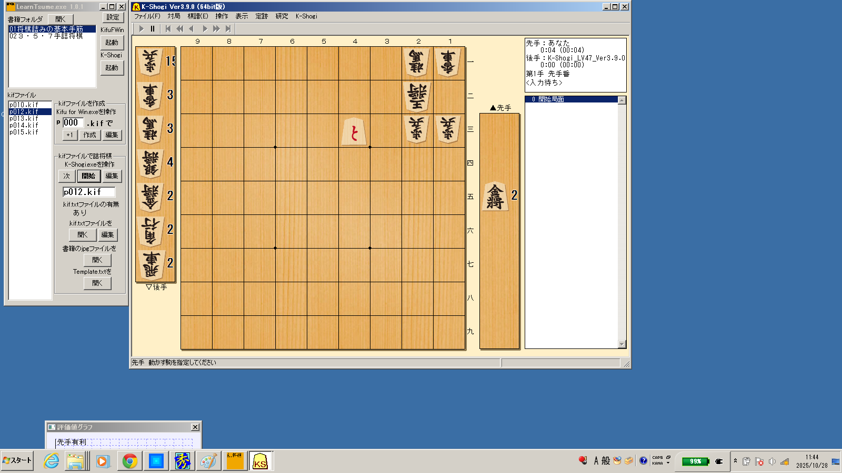Click the move list scrollbar down arrow
Screen dimensions: 842x473
(x=622, y=344)
